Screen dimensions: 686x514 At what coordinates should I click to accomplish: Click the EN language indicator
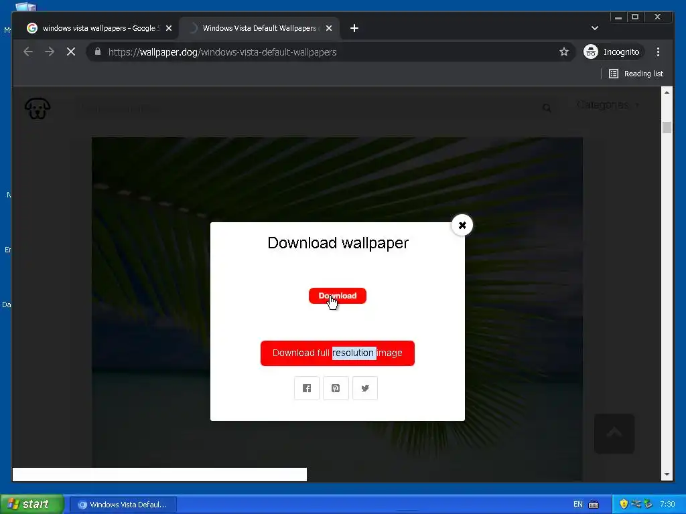(578, 505)
